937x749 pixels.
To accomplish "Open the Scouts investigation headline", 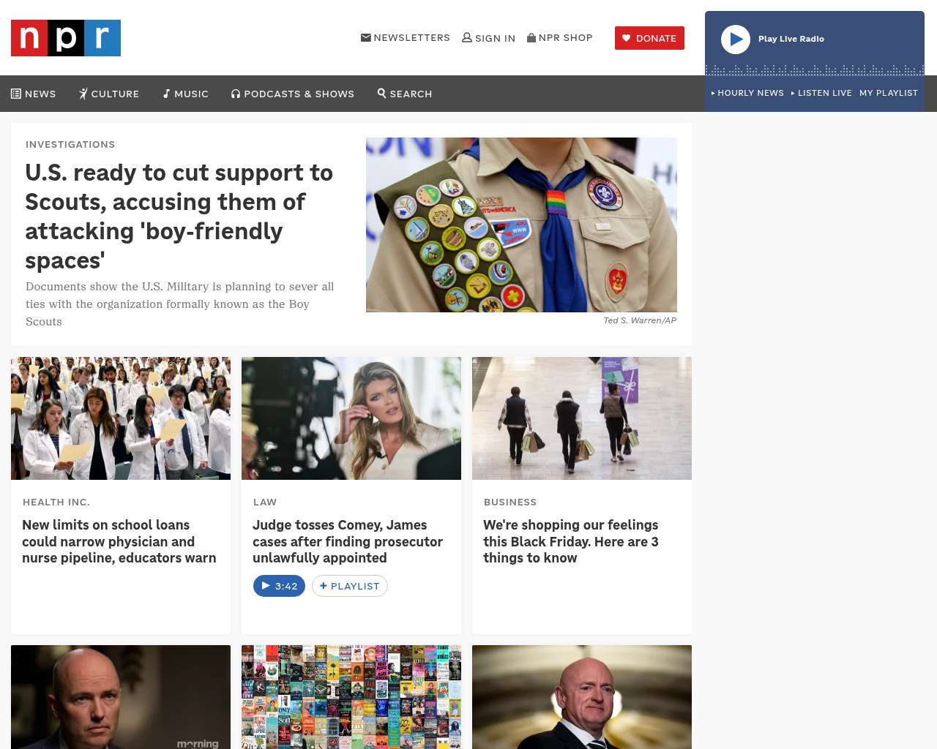I will pos(179,217).
